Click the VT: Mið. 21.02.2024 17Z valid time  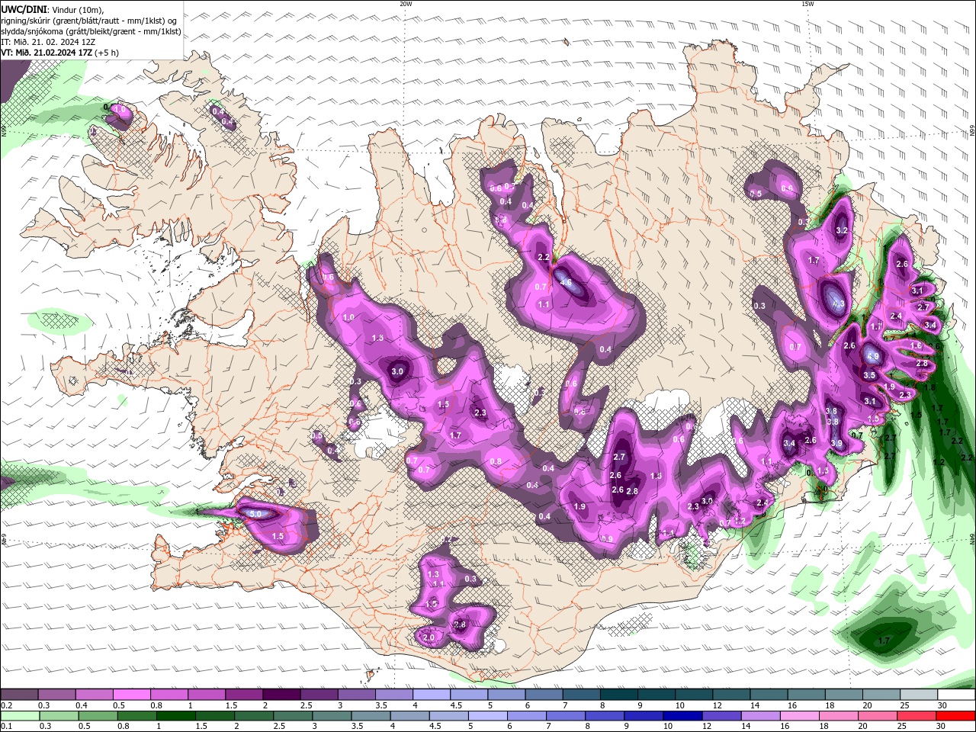click(x=47, y=53)
